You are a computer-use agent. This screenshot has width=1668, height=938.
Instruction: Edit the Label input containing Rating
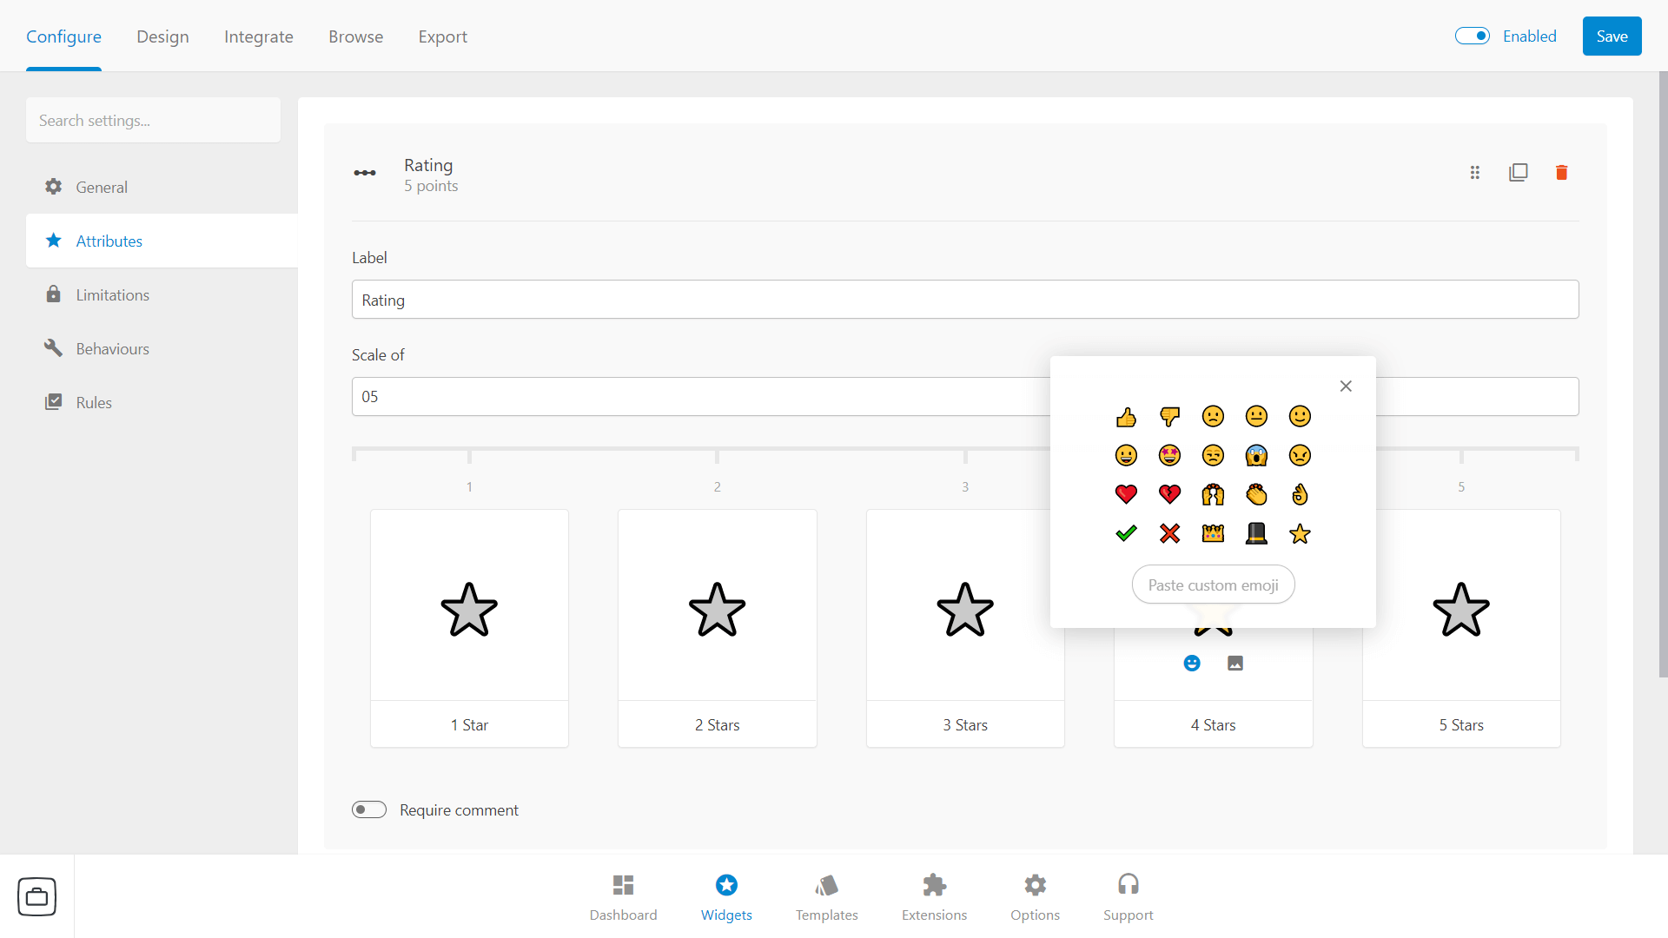965,300
